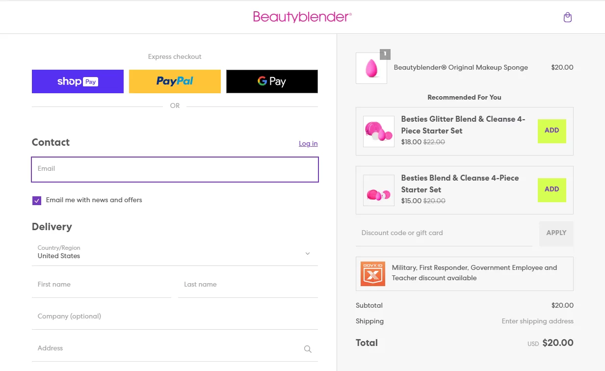Click the $15.00 sale price
Screen dimensions: 605x371
pos(411,201)
